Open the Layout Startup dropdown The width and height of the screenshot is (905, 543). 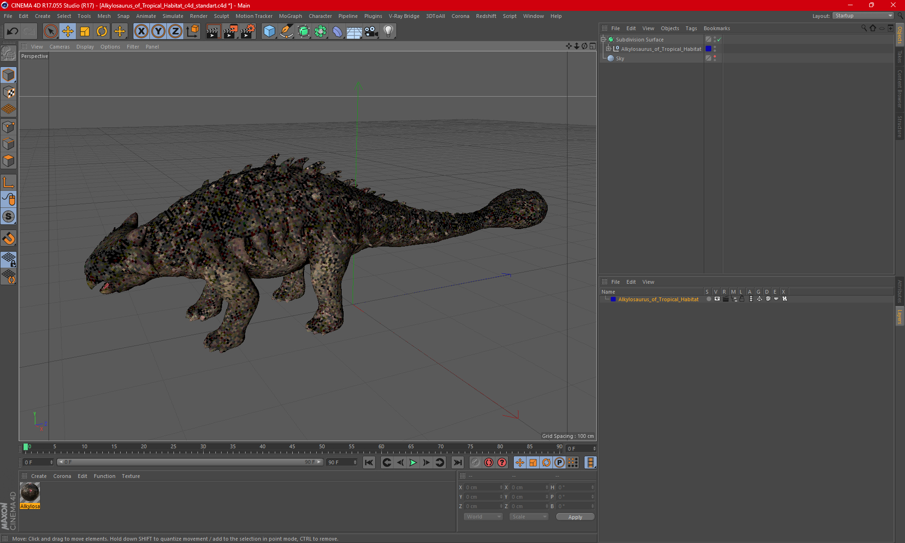[x=863, y=16]
